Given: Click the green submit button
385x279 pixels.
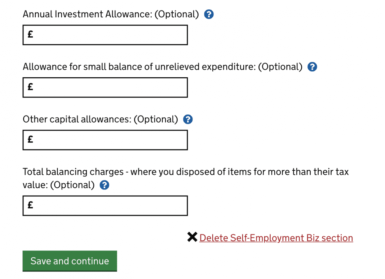Looking at the screenshot, I should pyautogui.click(x=70, y=261).
